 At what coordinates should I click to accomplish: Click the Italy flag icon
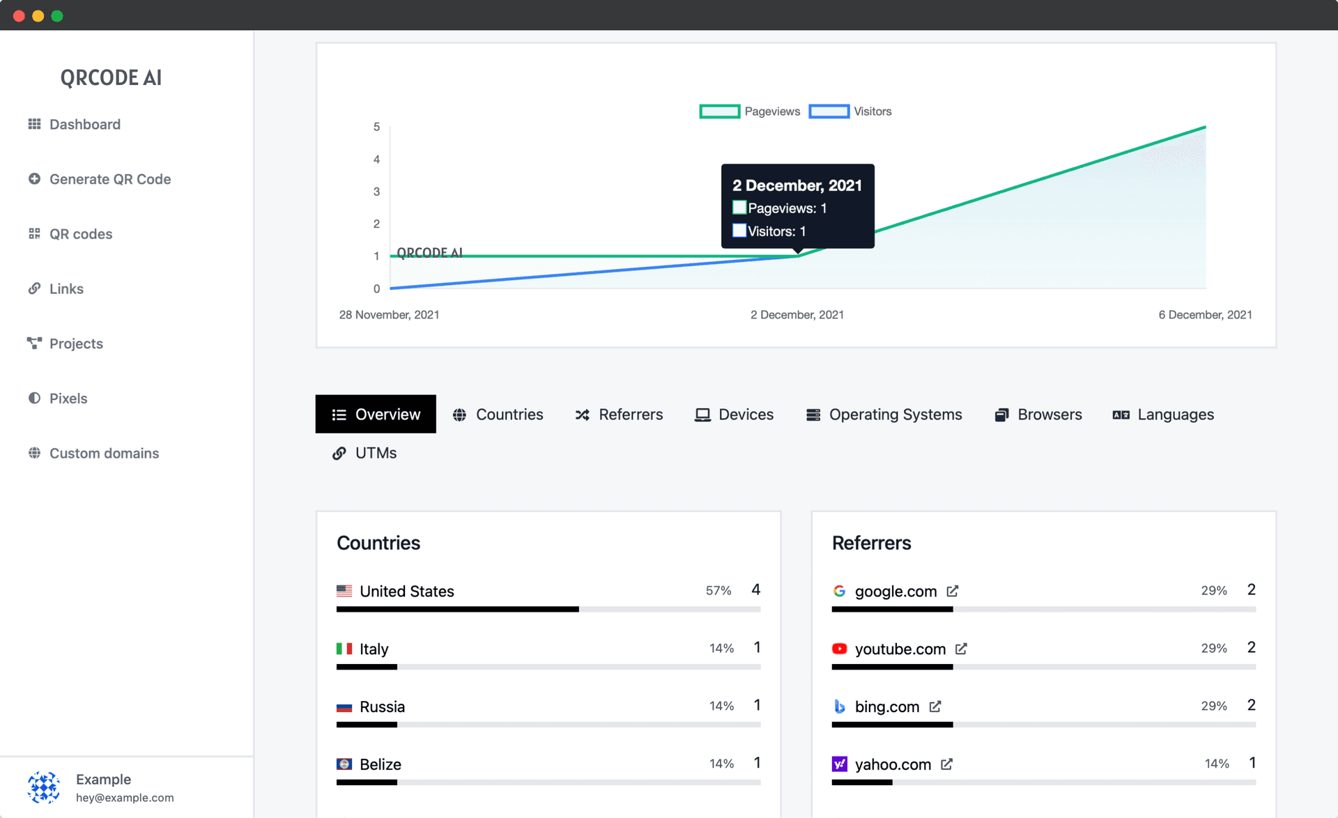pyautogui.click(x=344, y=649)
